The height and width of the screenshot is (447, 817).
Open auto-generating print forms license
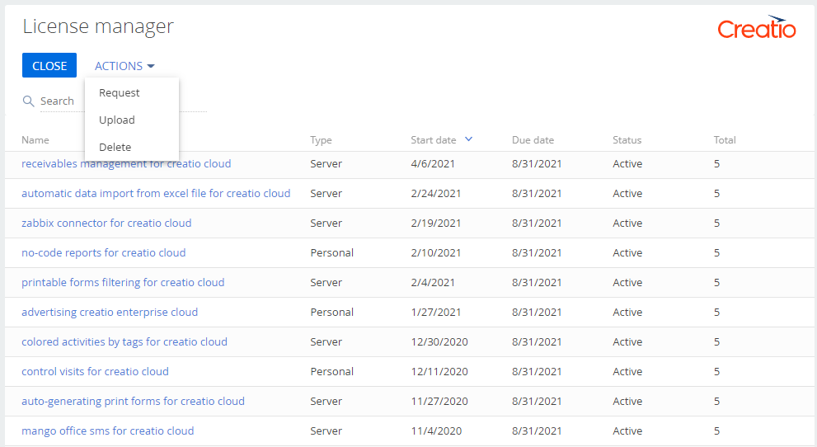coord(133,401)
